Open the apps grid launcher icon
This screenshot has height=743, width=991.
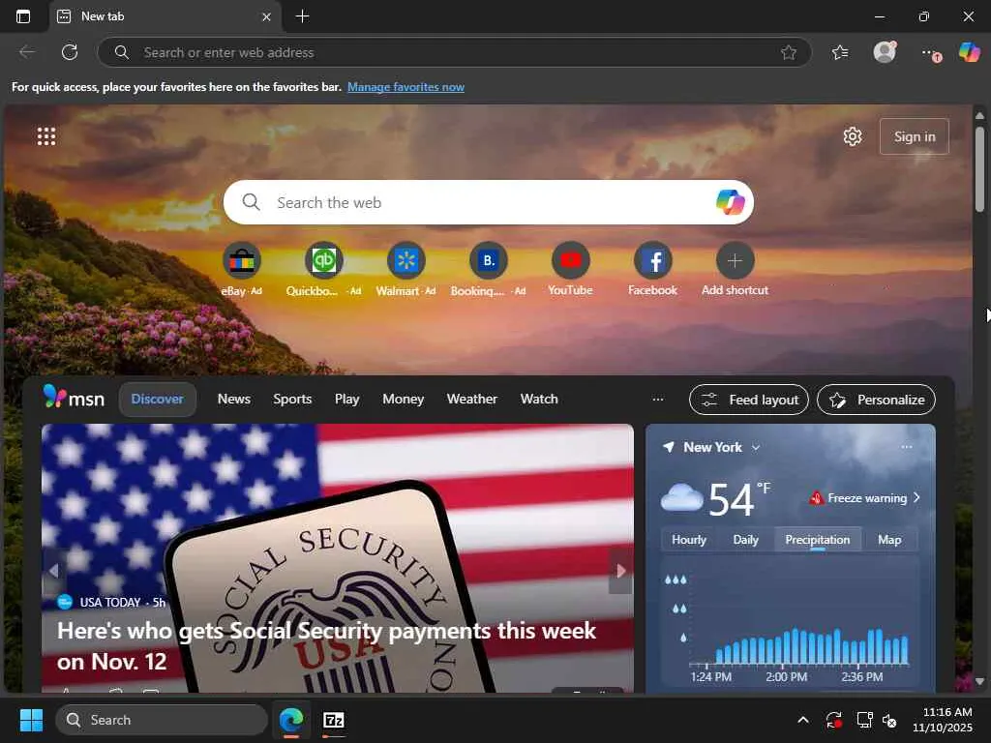pos(46,135)
